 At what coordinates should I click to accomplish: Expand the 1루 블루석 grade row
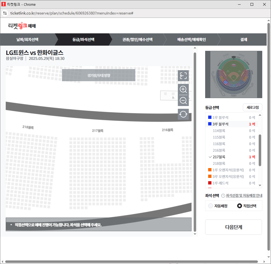(232, 118)
